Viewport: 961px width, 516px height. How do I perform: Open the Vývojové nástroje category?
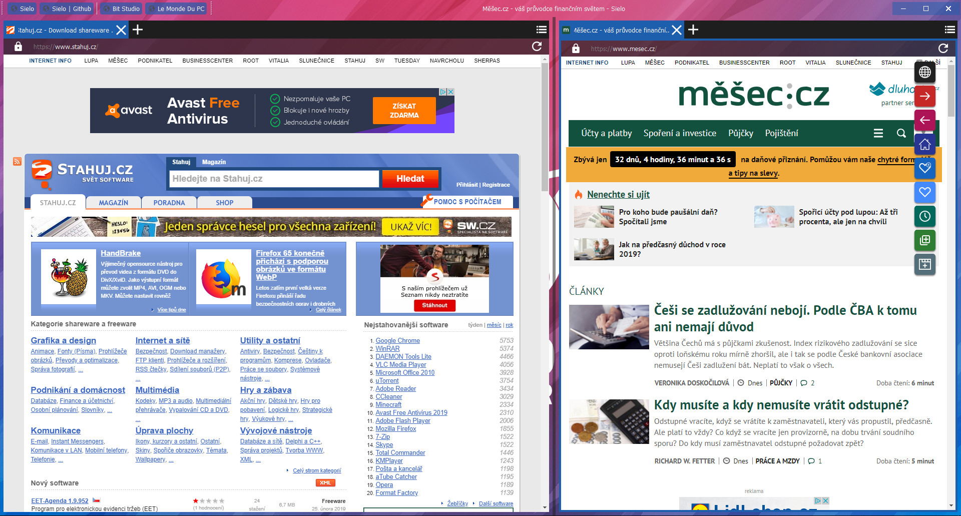click(276, 430)
